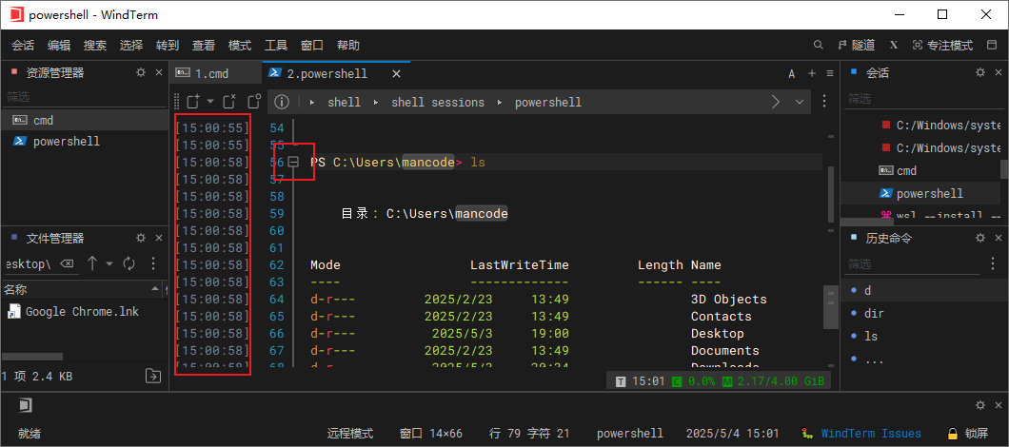Expand the breadcrumb path dropdown chevron
Image resolution: width=1009 pixels, height=447 pixels.
798,102
